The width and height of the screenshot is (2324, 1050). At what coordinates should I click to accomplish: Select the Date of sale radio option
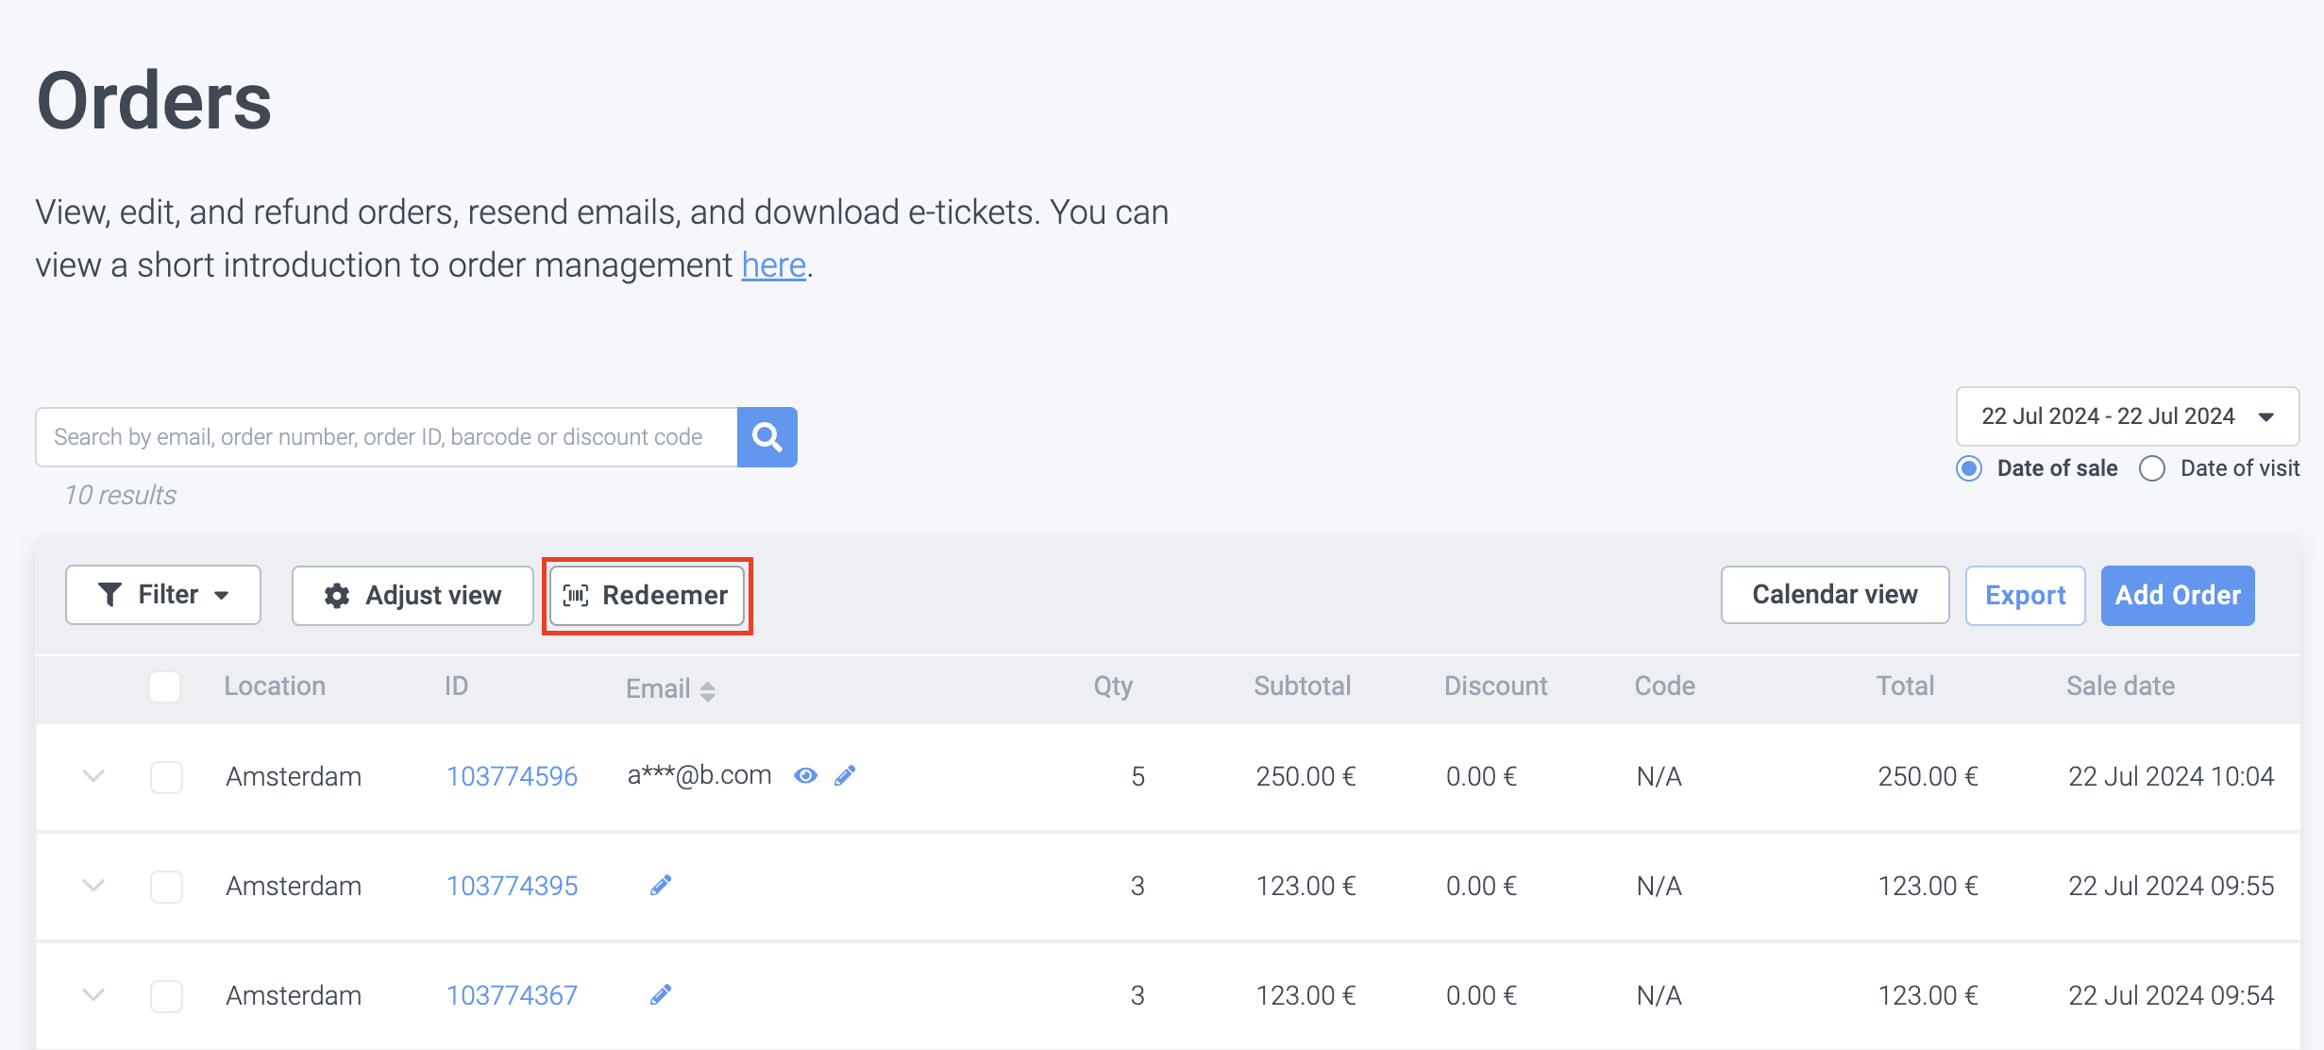point(1969,468)
